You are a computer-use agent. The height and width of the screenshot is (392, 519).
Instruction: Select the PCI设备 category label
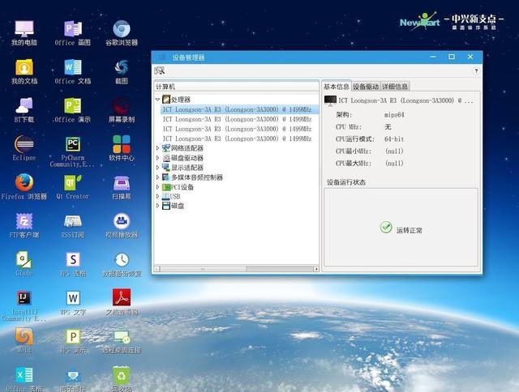click(182, 187)
